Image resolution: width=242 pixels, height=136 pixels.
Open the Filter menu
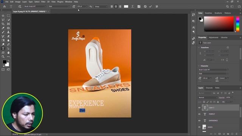(x=43, y=2)
